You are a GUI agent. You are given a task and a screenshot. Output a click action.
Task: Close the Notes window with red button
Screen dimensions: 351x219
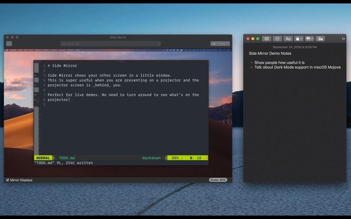(248, 39)
